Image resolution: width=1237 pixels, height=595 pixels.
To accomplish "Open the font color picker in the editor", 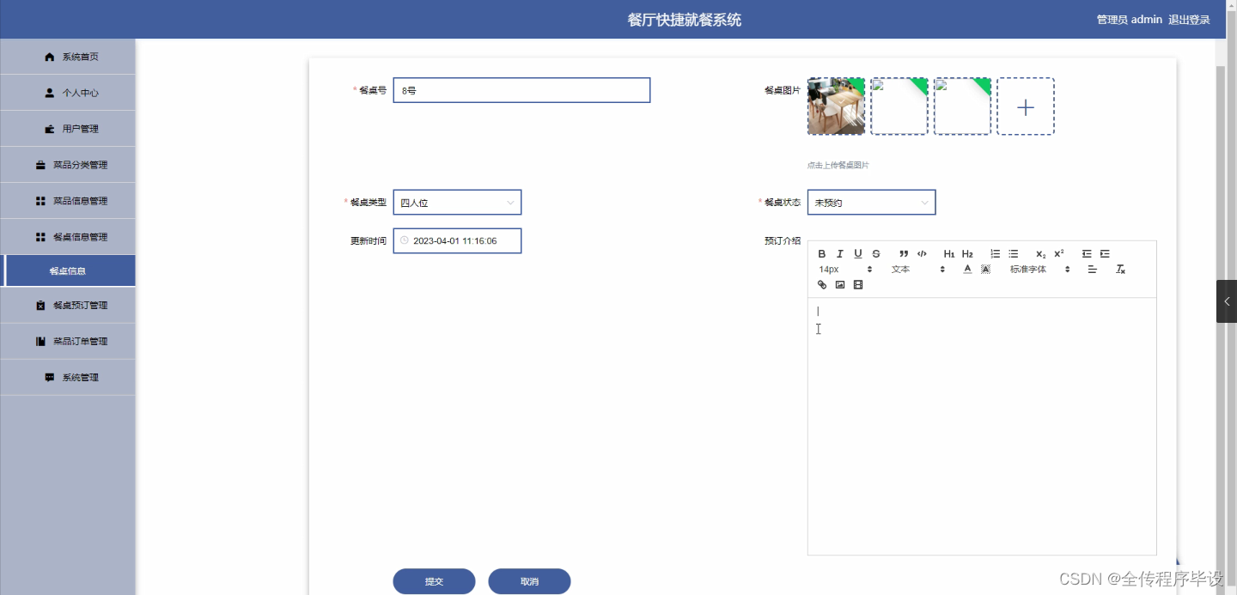I will 967,270.
